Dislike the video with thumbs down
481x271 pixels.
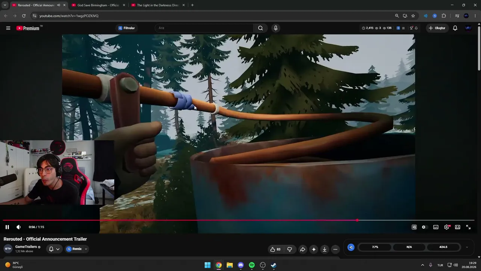pos(290,249)
